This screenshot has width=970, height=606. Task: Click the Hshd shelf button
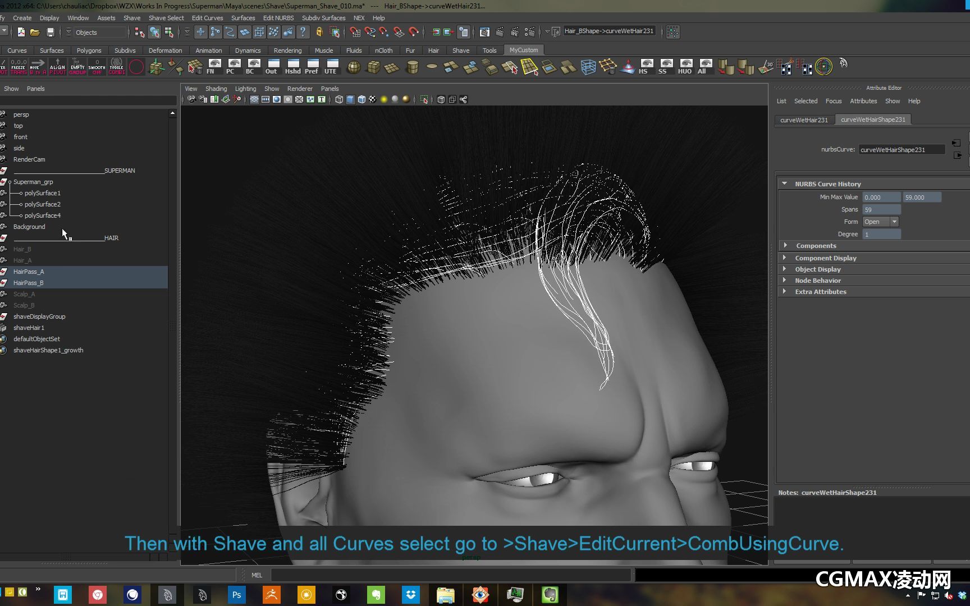pyautogui.click(x=293, y=67)
